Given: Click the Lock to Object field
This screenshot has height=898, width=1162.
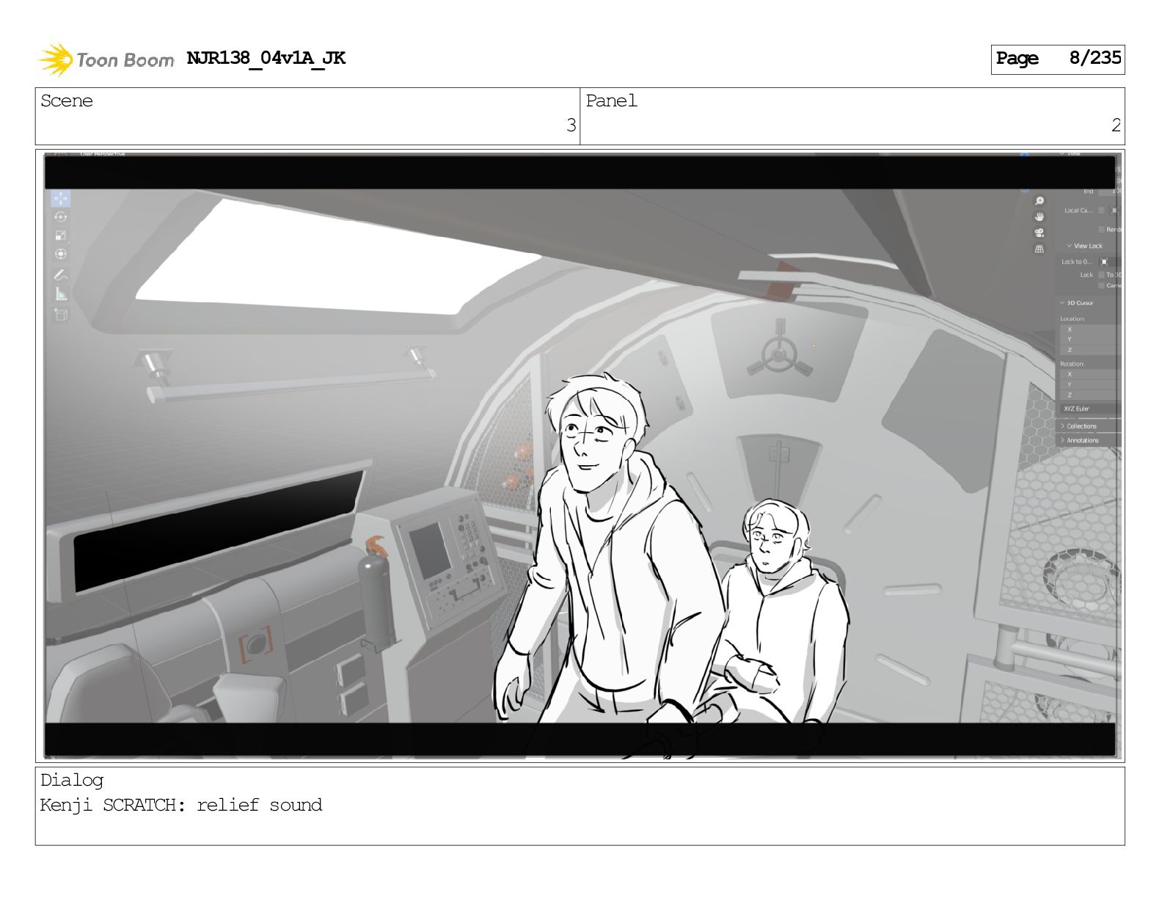Looking at the screenshot, I should pyautogui.click(x=1109, y=262).
